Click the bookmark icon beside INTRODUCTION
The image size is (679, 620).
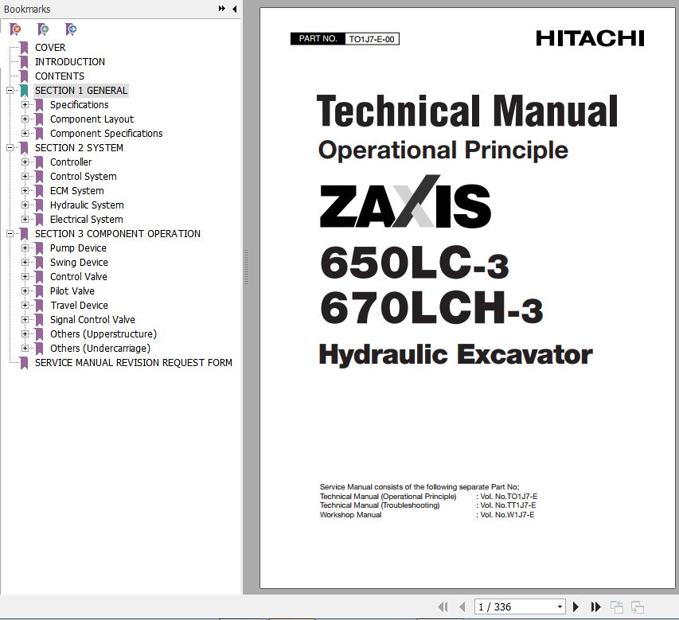[24, 62]
